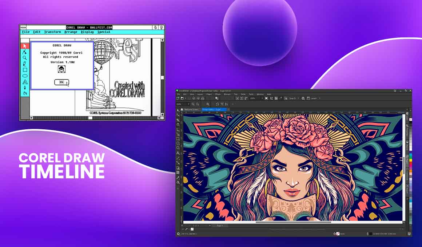
Task: Select the Text 'A' tool in old toolbox
Action: click(x=25, y=82)
